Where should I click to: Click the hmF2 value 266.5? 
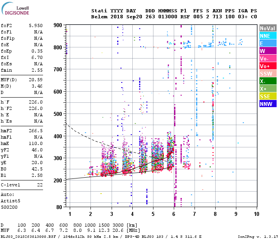(36, 131)
